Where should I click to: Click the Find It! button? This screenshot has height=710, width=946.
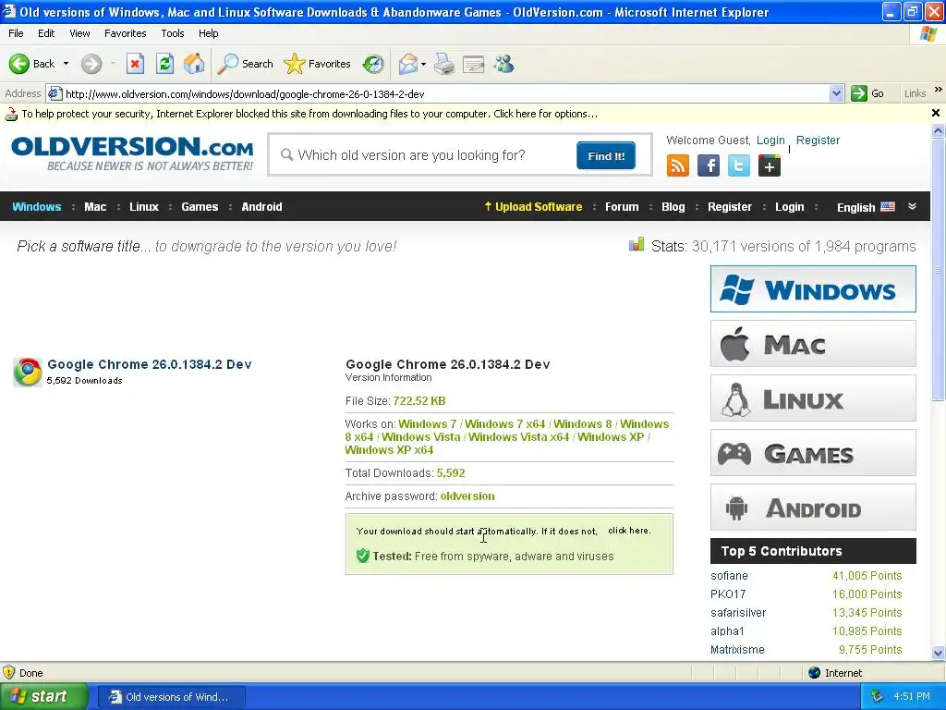pyautogui.click(x=606, y=155)
